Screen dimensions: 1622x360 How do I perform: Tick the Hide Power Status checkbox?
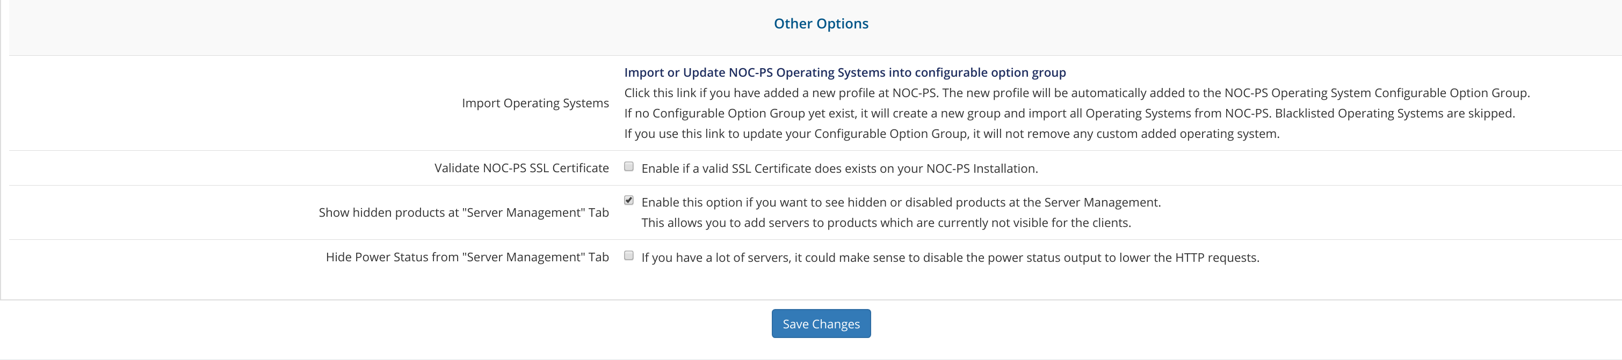pos(628,255)
